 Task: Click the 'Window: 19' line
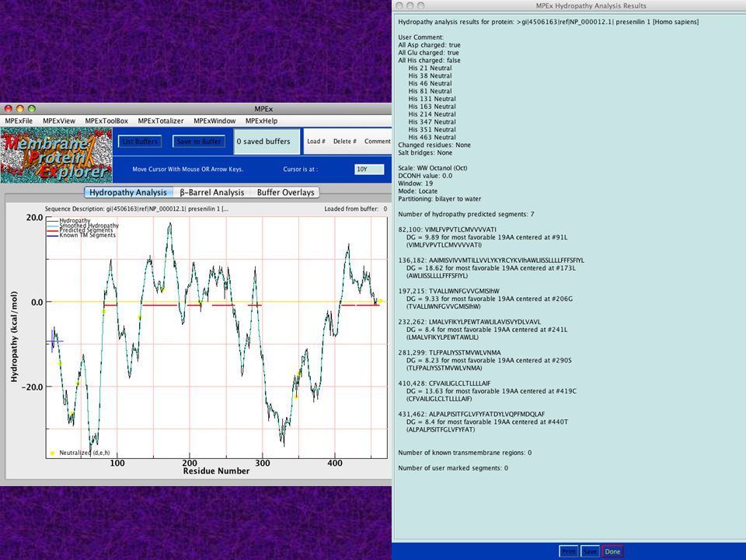pos(415,184)
